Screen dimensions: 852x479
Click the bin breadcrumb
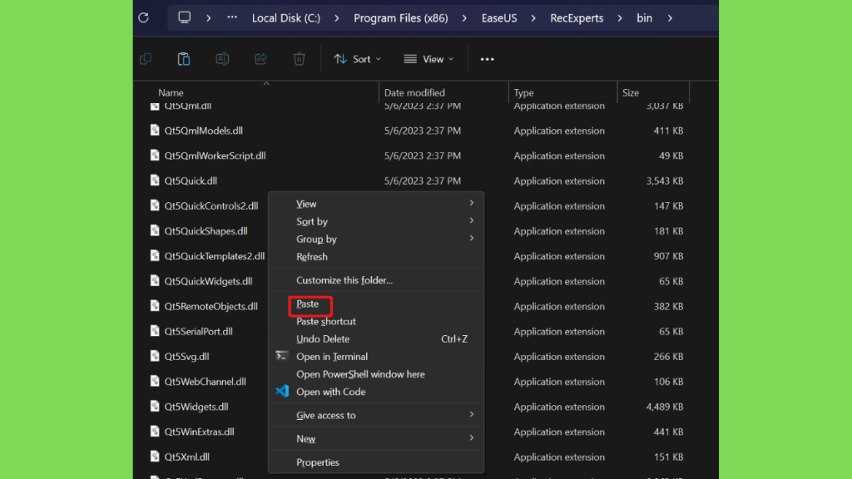[645, 18]
